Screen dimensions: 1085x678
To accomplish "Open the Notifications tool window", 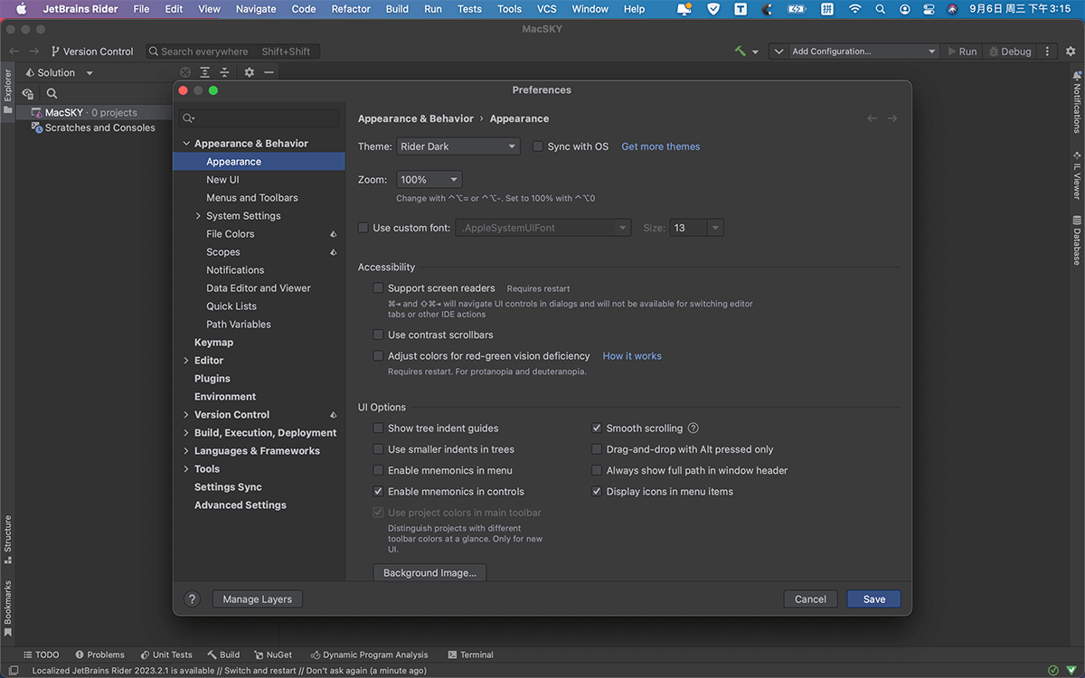I will point(1076,101).
